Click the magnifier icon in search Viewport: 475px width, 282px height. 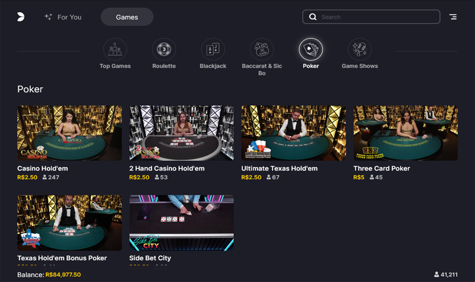pyautogui.click(x=313, y=17)
